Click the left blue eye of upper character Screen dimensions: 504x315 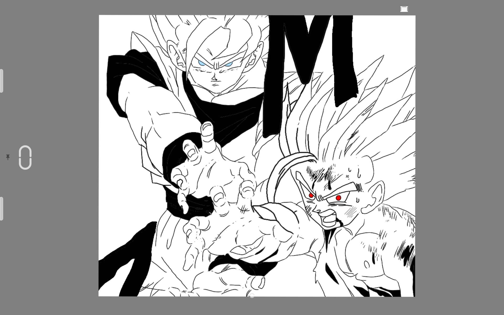(202, 63)
